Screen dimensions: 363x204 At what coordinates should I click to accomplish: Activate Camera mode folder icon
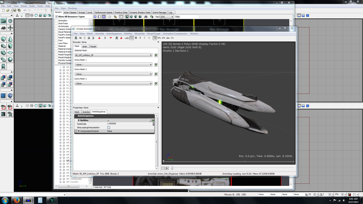4,21
